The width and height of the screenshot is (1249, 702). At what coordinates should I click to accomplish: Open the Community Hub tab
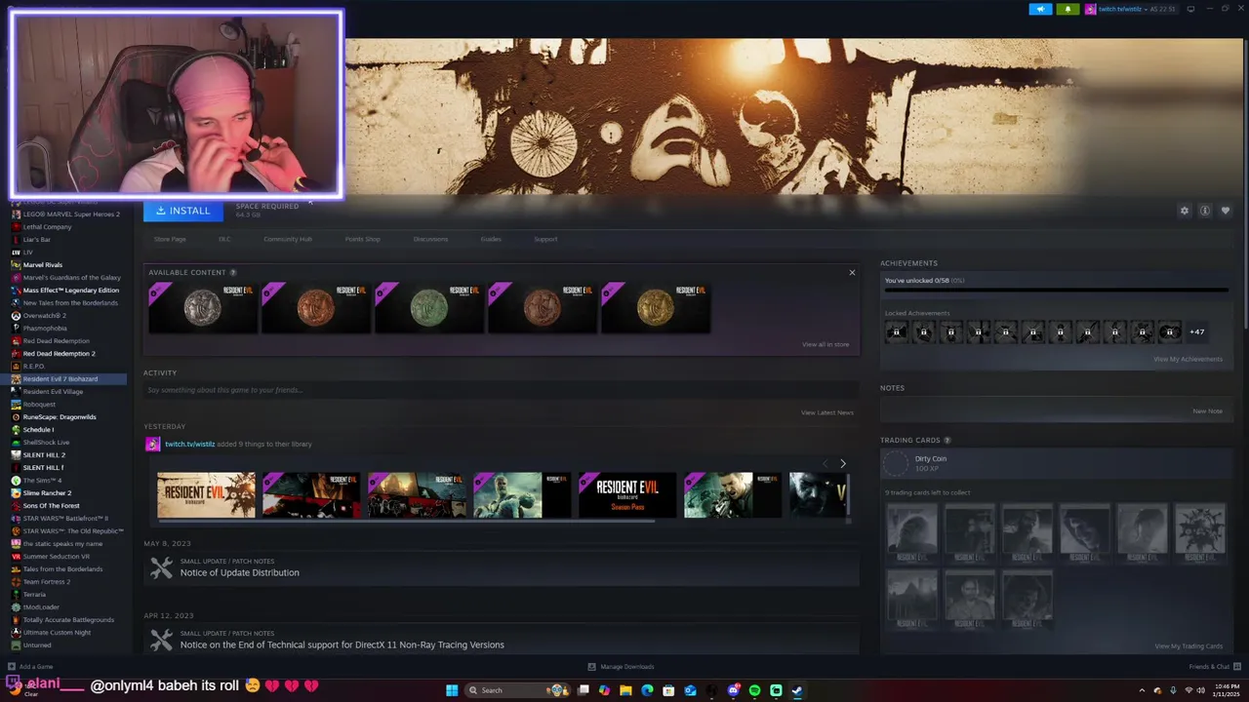pos(288,239)
